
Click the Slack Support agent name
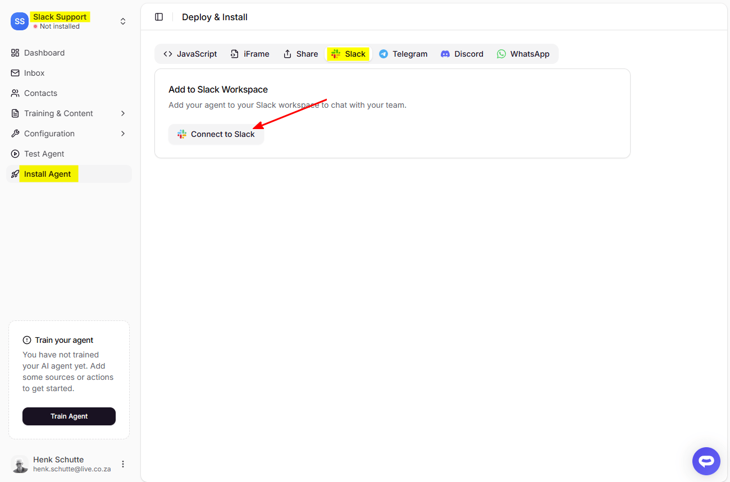coord(60,17)
